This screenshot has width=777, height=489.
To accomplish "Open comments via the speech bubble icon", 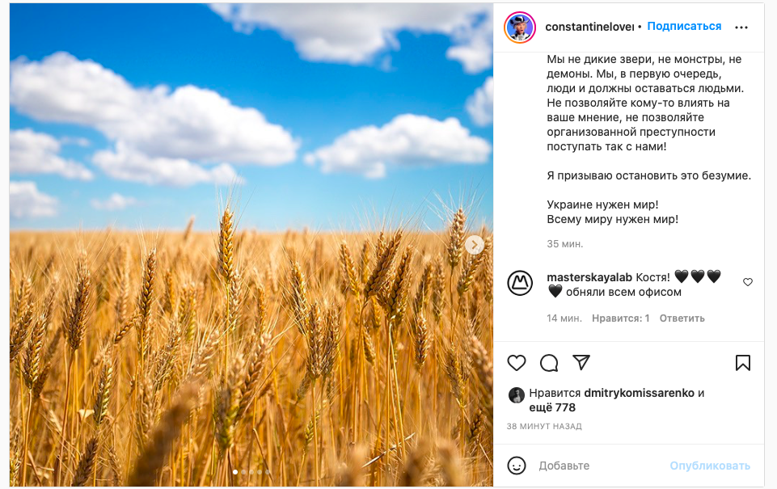I will [x=549, y=363].
